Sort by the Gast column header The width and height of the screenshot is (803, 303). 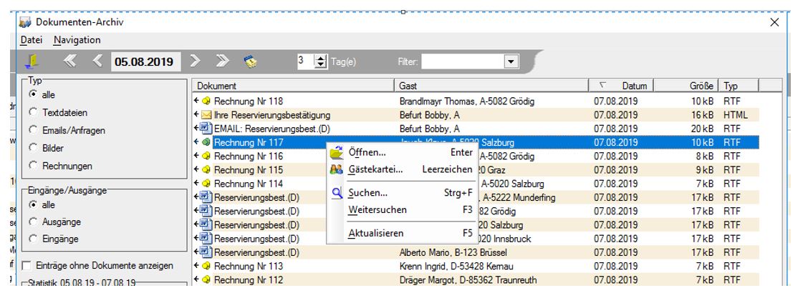coord(491,86)
